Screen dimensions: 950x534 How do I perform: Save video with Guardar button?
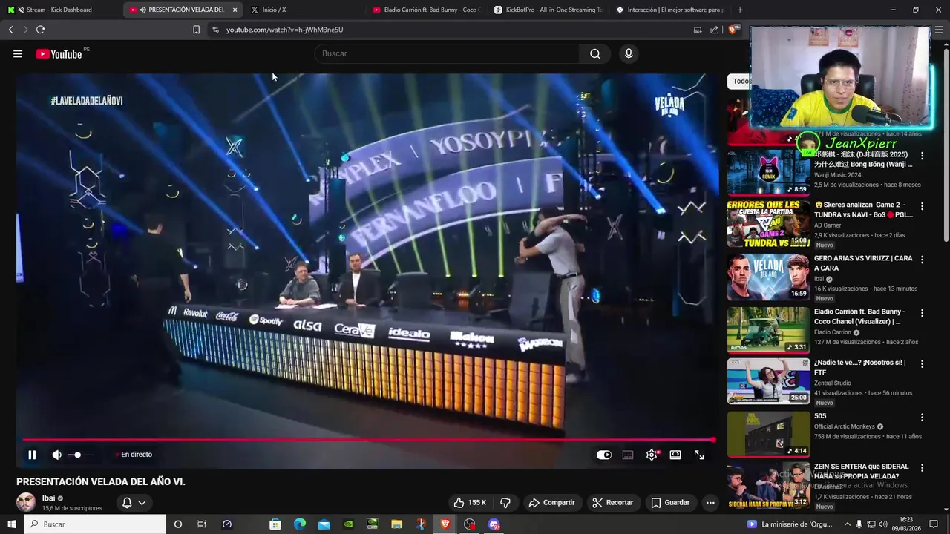click(670, 503)
